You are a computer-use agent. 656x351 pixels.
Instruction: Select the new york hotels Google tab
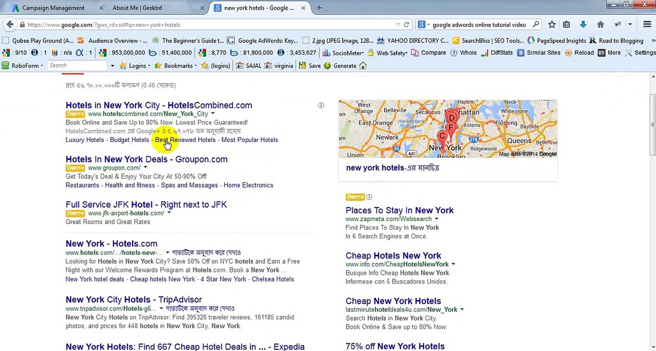click(259, 8)
